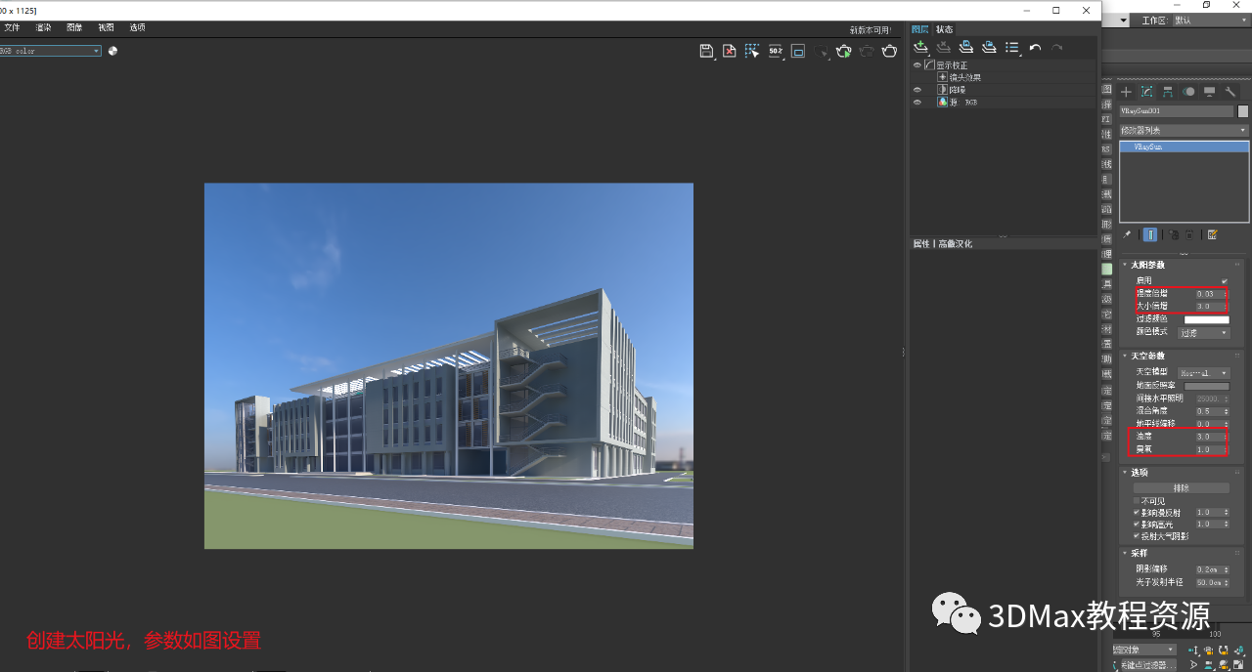Click the 强度倍增 value field
Viewport: 1252px width, 672px height.
pyautogui.click(x=1208, y=294)
